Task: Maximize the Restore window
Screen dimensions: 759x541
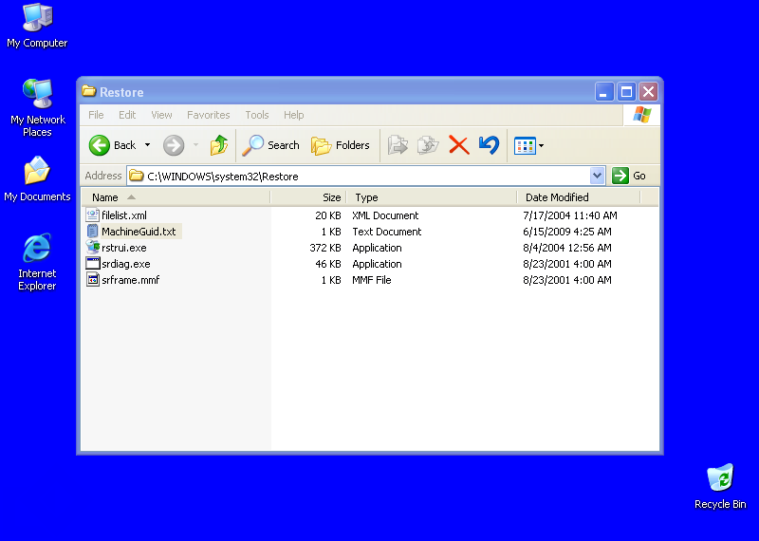Action: pyautogui.click(x=626, y=91)
